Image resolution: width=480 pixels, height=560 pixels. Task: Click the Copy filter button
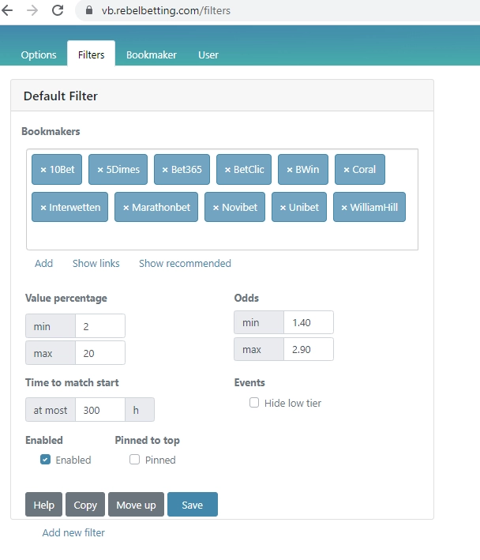(85, 505)
